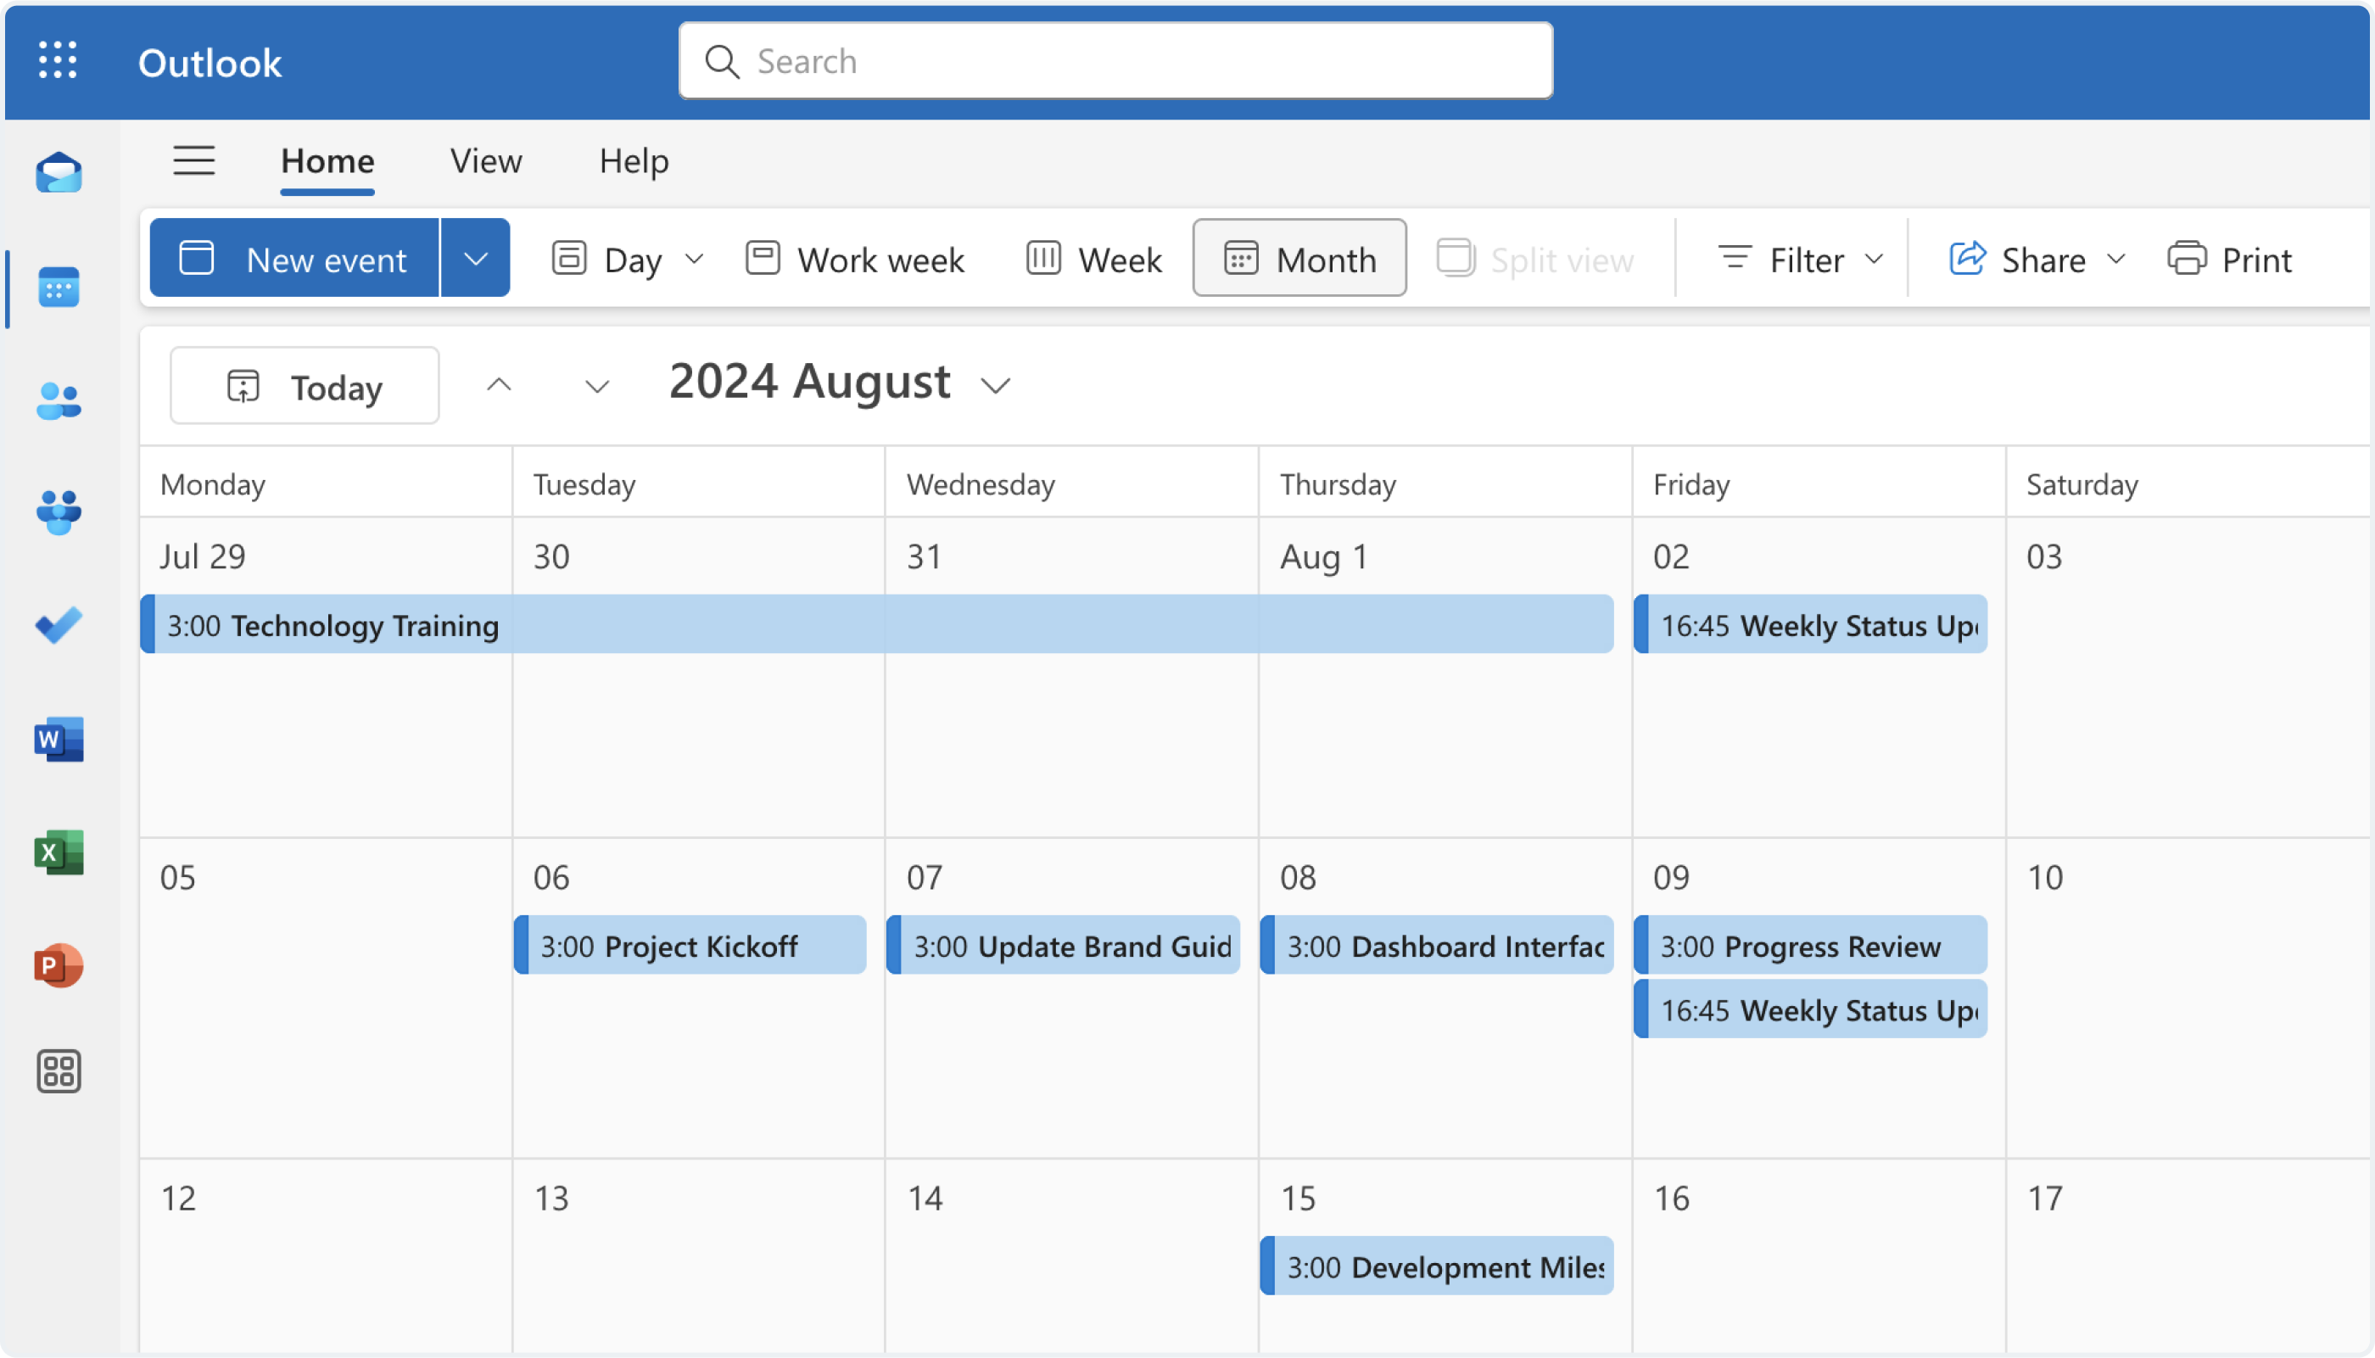The width and height of the screenshot is (2375, 1358).
Task: Open the Filter dropdown
Action: (x=1800, y=259)
